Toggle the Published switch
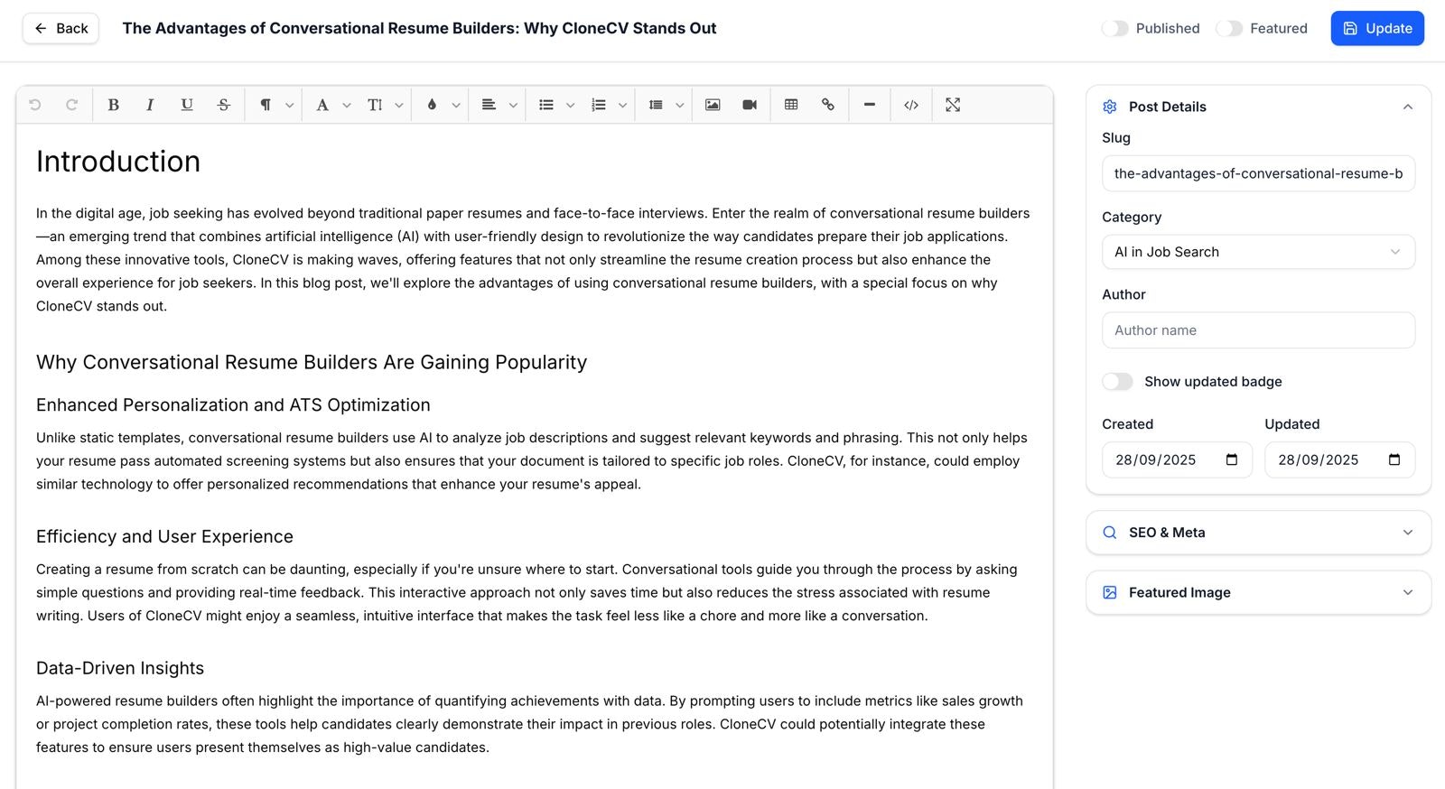1445x789 pixels. (x=1115, y=28)
